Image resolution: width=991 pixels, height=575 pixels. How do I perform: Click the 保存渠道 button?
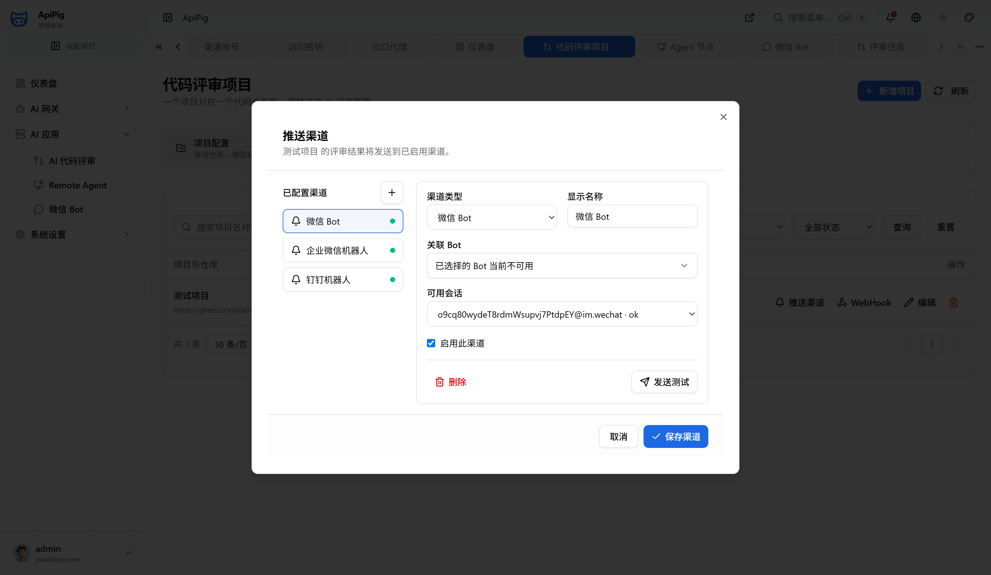coord(676,436)
